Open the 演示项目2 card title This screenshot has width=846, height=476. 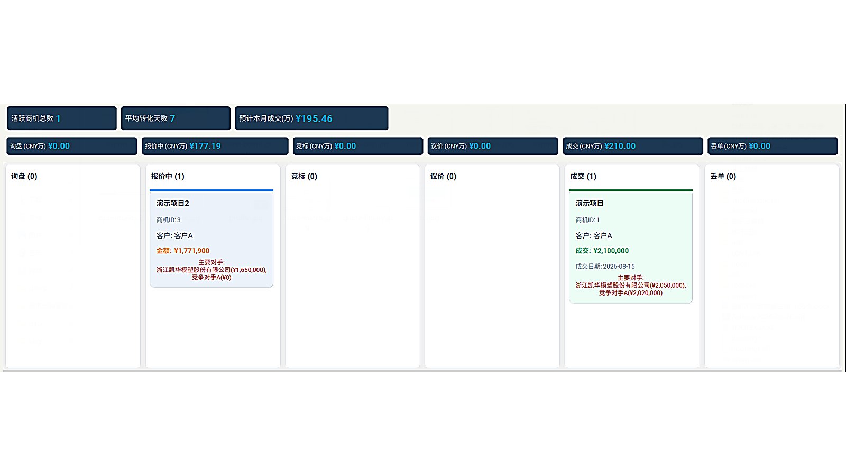pos(172,203)
